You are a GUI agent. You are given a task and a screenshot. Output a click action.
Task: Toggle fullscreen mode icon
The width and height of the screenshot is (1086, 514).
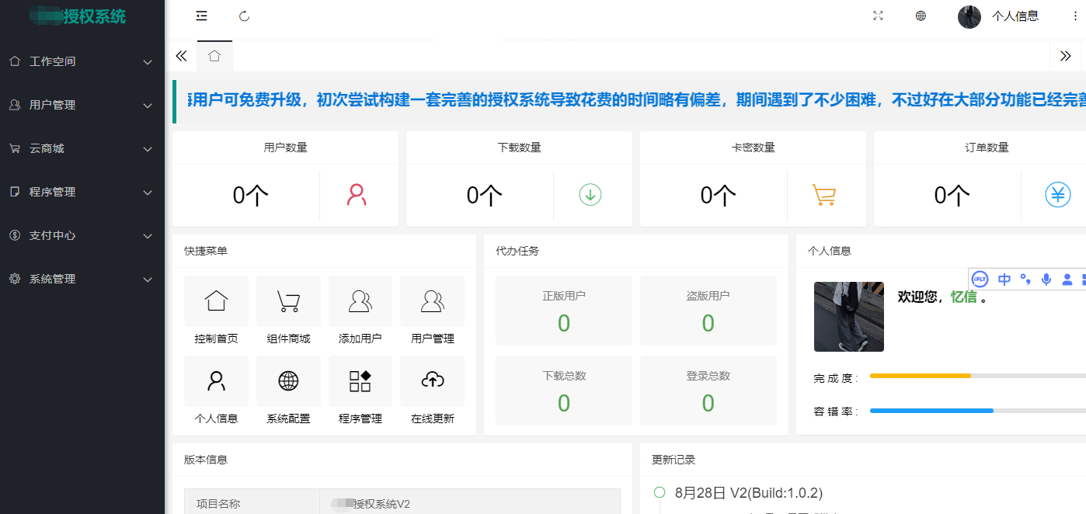click(879, 16)
